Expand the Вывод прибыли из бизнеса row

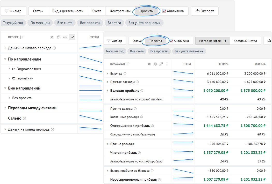[108, 171]
